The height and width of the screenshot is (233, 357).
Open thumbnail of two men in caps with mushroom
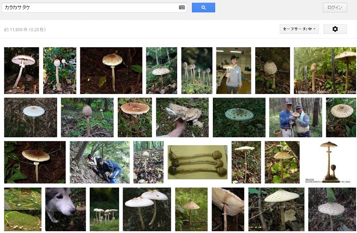pos(295,117)
